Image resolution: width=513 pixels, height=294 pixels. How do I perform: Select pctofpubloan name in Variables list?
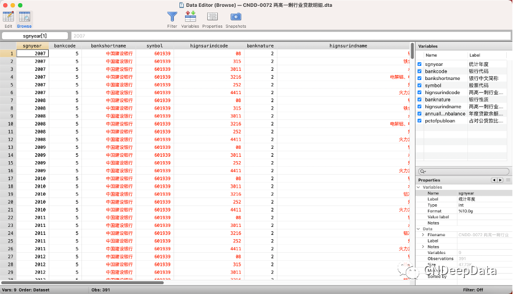[x=440, y=121]
